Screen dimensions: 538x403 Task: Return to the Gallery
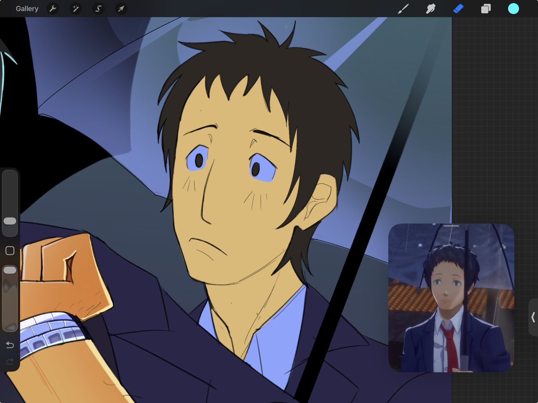(27, 9)
